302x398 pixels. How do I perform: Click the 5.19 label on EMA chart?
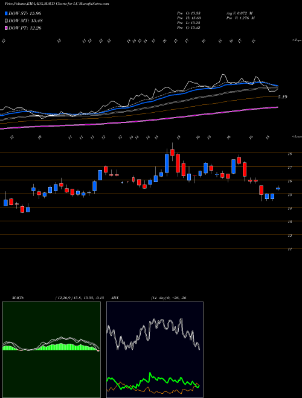pos(283,96)
